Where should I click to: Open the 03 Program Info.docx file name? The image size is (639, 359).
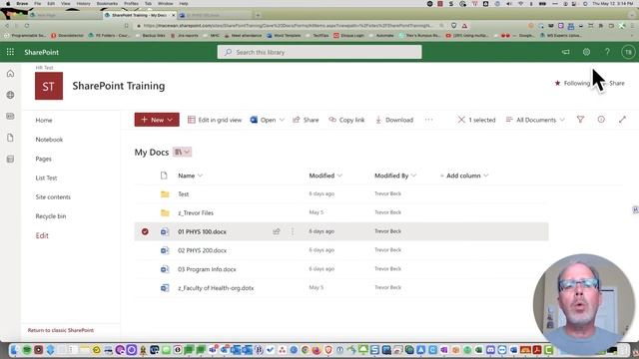pyautogui.click(x=207, y=269)
